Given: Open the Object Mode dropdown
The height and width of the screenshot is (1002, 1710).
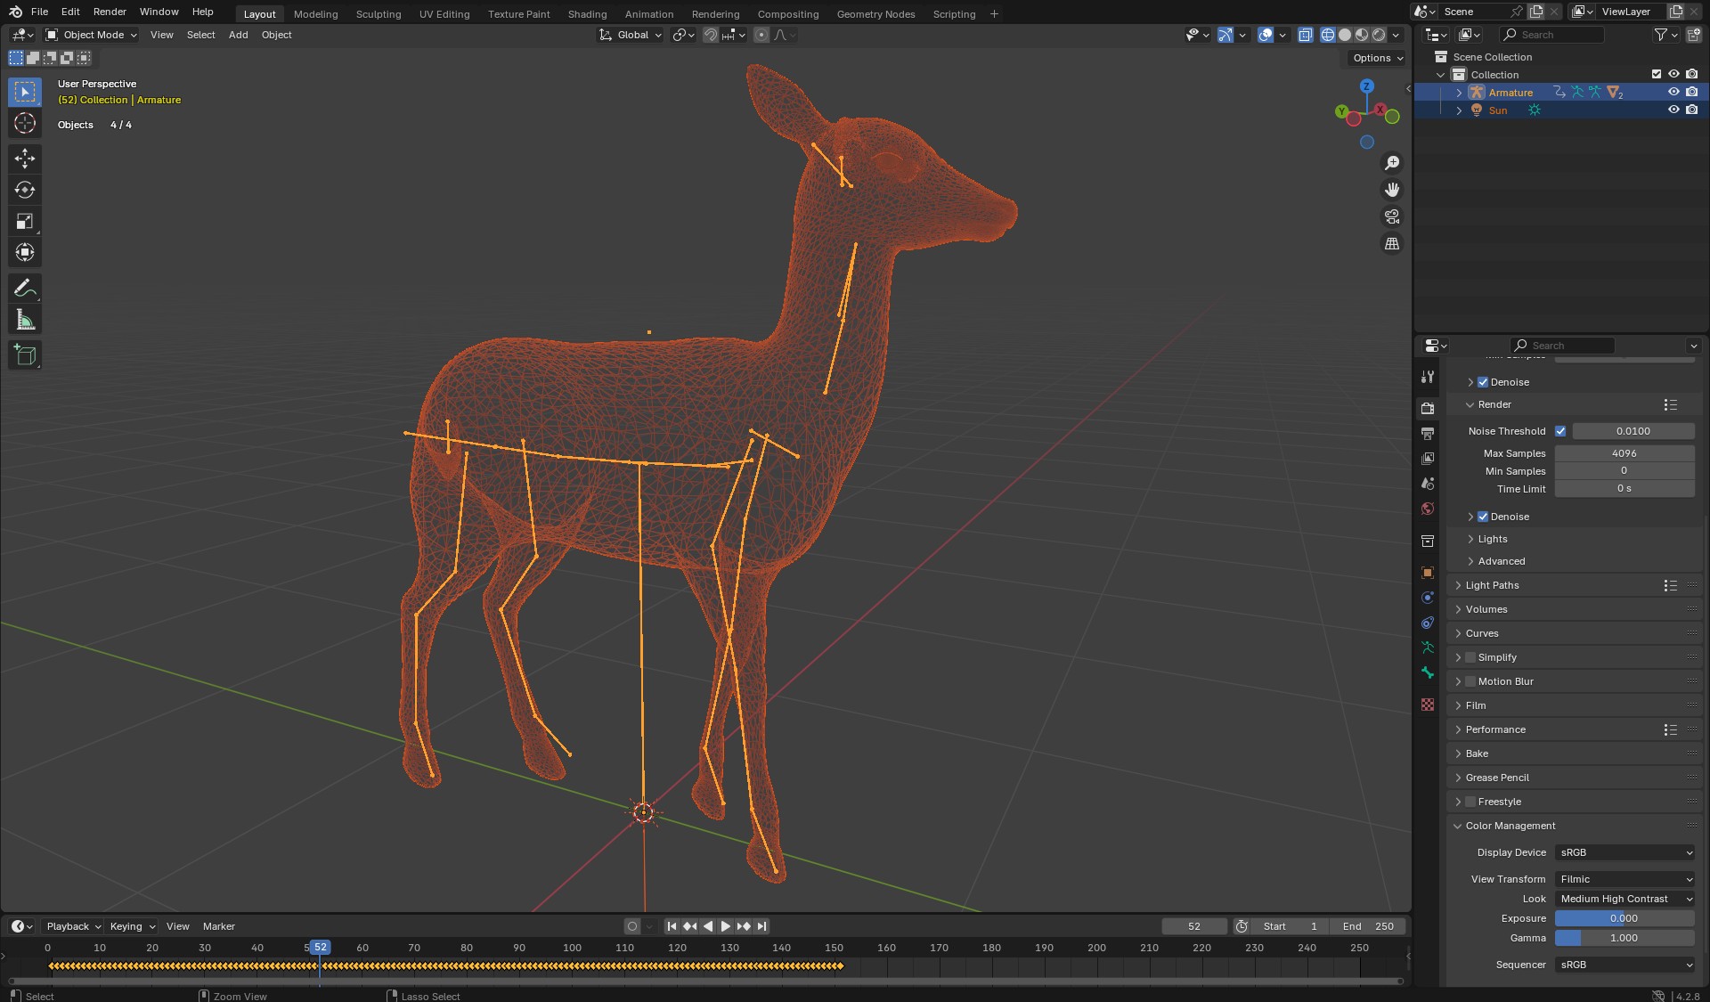Looking at the screenshot, I should [x=92, y=35].
